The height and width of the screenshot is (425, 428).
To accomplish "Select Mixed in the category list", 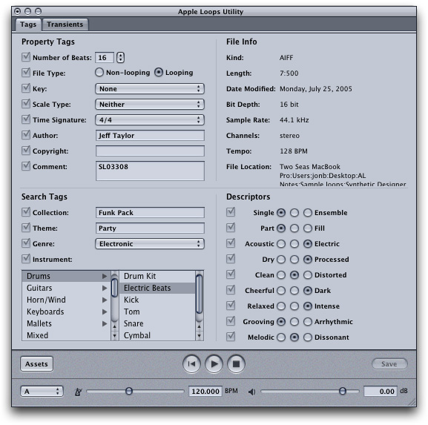I will 66,335.
